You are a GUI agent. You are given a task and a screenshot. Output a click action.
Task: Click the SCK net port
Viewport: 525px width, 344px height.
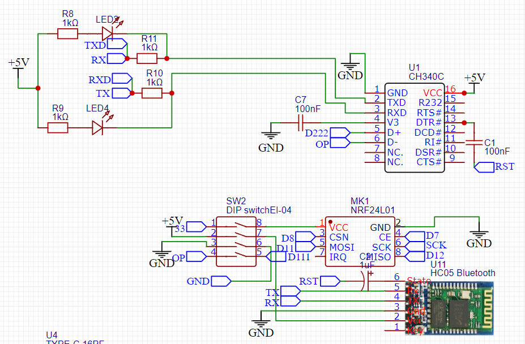415,247
